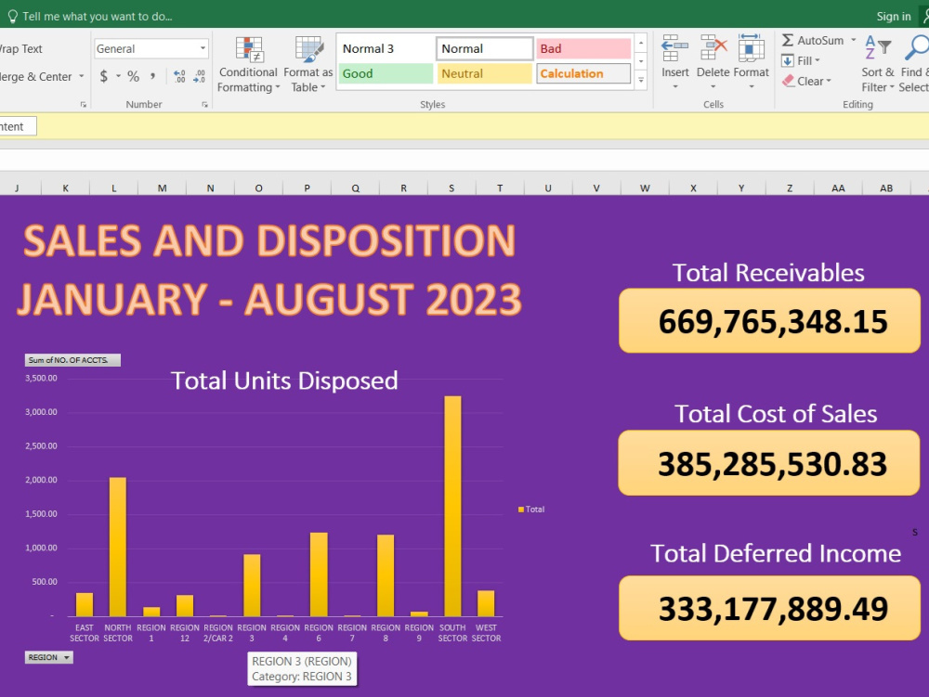Apply the Calculation cell style
The width and height of the screenshot is (929, 697).
point(583,73)
